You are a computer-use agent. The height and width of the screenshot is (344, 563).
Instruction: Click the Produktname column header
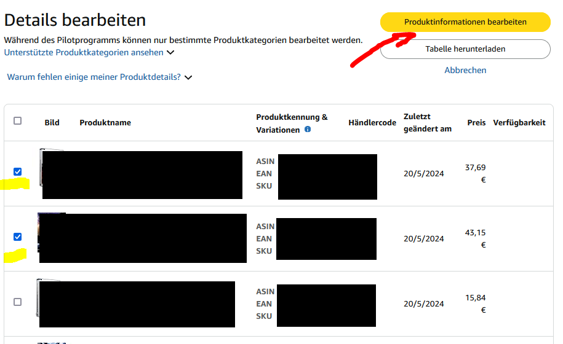pos(105,123)
